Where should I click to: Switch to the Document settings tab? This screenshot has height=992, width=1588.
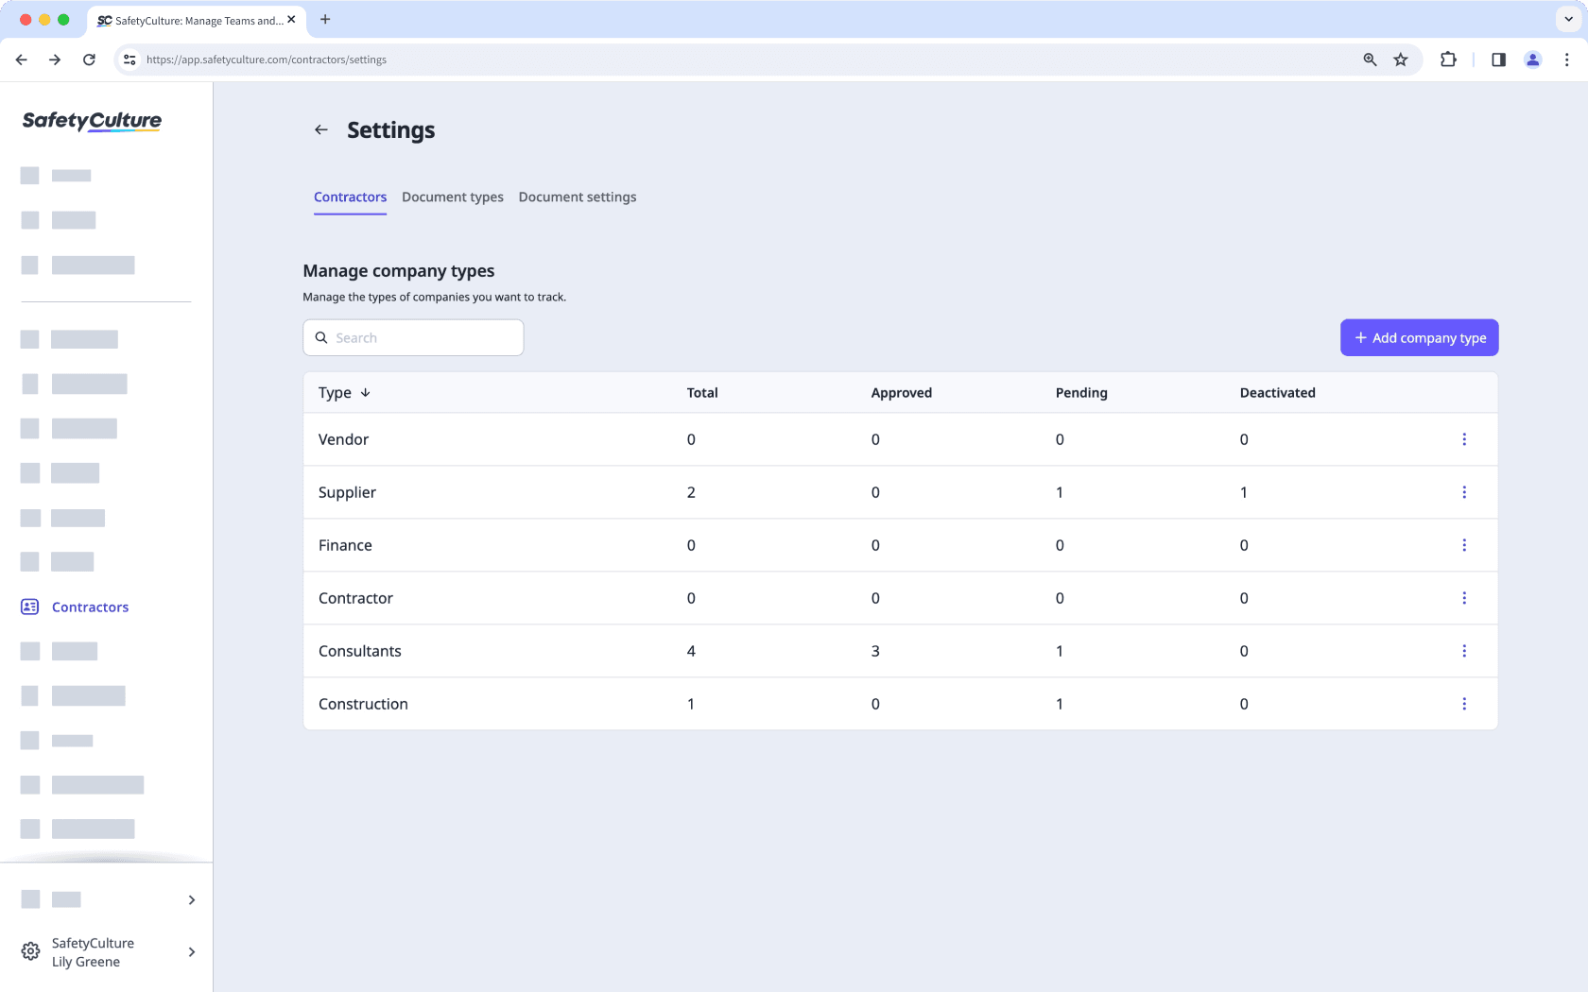coord(577,197)
